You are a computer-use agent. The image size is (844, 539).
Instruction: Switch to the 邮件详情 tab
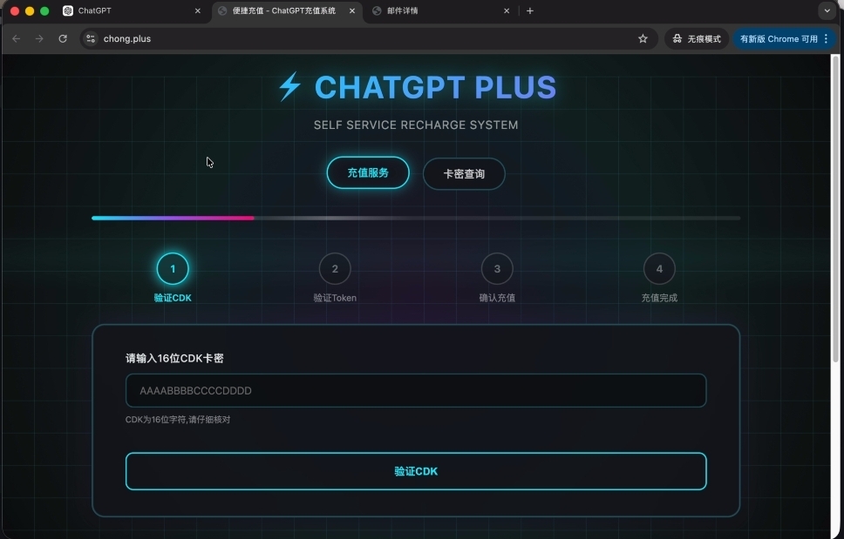click(436, 11)
